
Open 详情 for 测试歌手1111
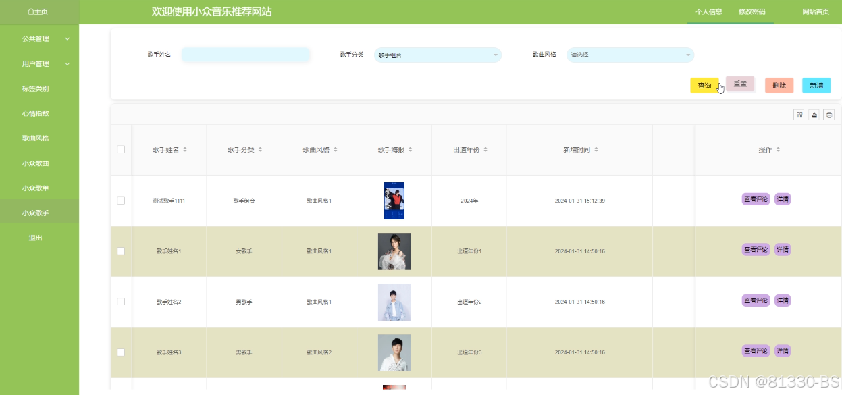[783, 199]
